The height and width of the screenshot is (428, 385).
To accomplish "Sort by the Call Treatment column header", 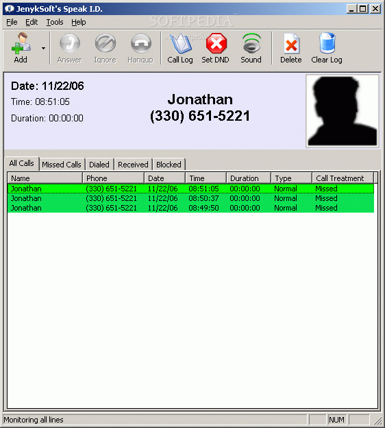I will 343,178.
